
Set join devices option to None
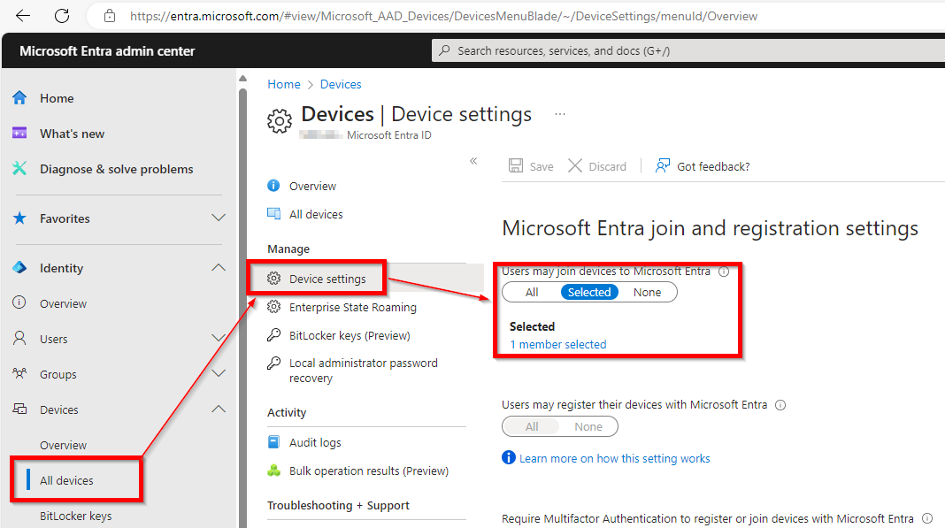(x=648, y=293)
